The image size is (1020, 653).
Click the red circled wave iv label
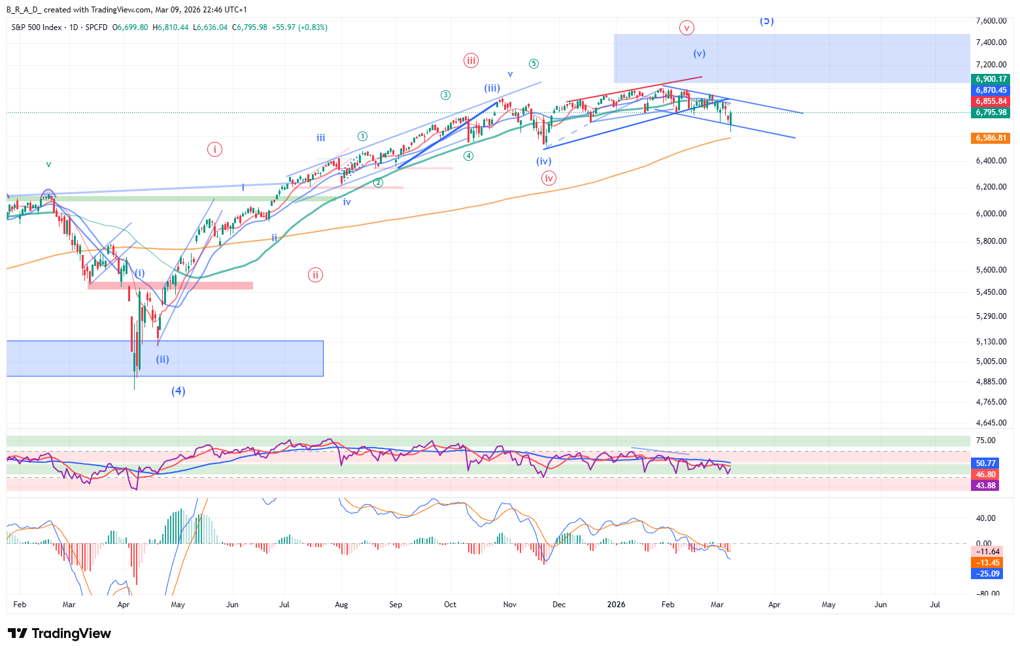coord(549,178)
